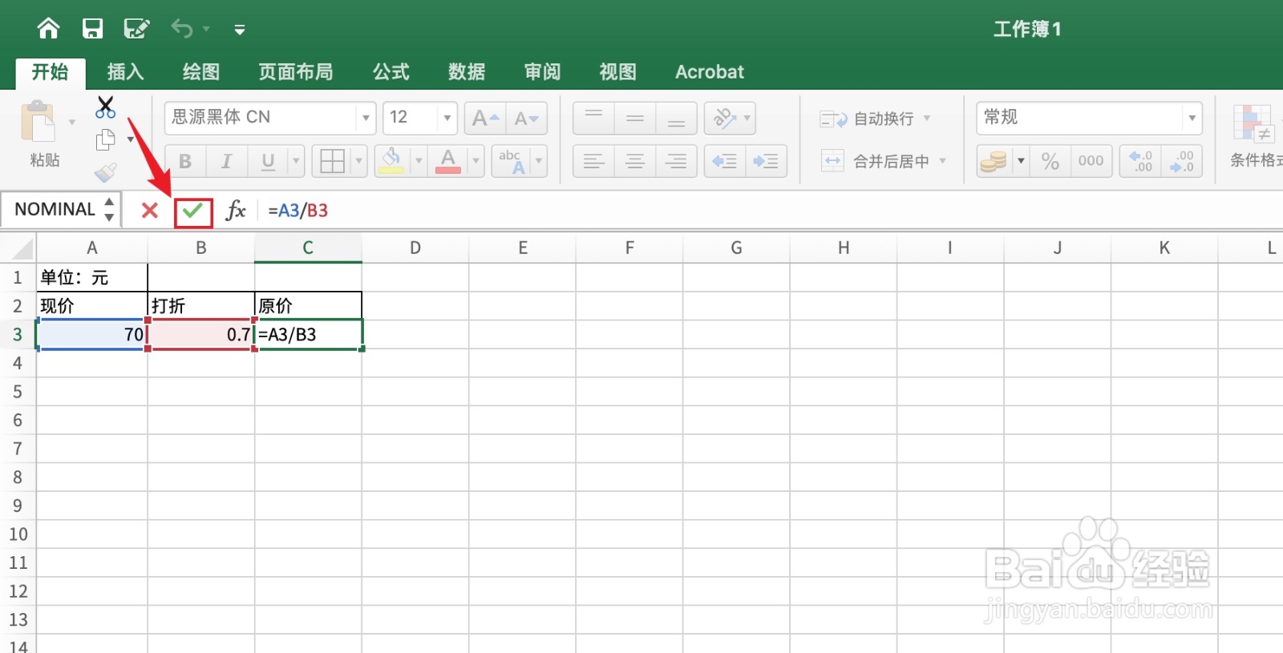Screen dimensions: 1283x653
Task: Align text to bottom of cell
Action: click(676, 119)
